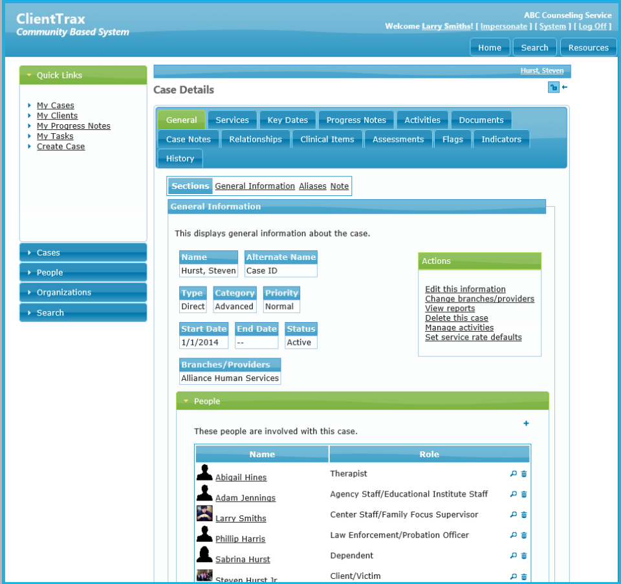Click the trash icon next to Phillip Harris
Screen dimensions: 621x584
(524, 535)
